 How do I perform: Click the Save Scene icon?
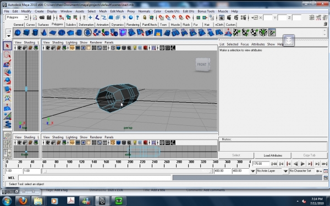(49, 18)
